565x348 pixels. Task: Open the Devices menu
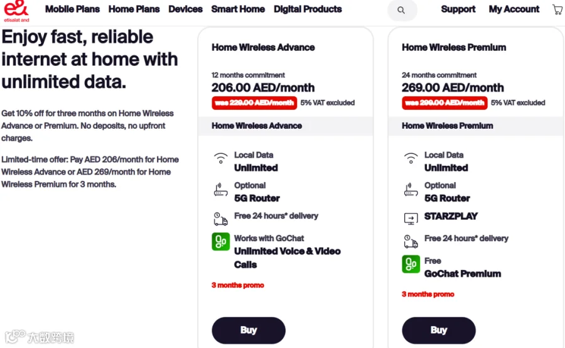tap(186, 9)
